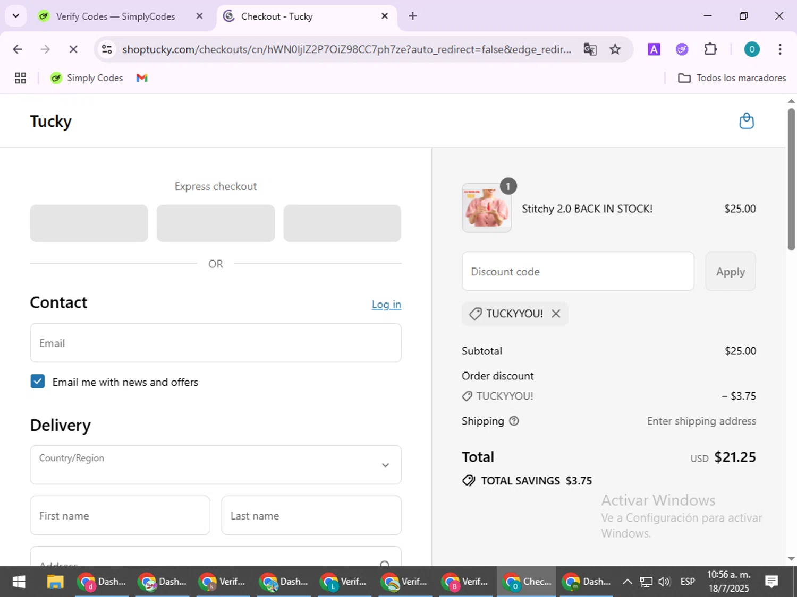This screenshot has width=797, height=597.
Task: Open a new browser tab
Action: (x=413, y=16)
